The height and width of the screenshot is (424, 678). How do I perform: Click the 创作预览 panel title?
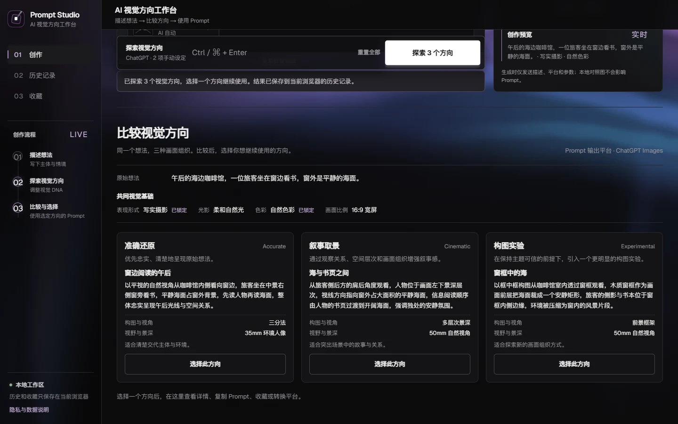coord(520,35)
